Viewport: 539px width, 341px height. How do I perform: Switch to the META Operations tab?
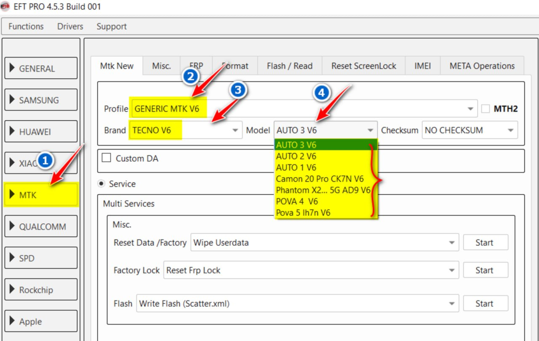[x=482, y=66]
